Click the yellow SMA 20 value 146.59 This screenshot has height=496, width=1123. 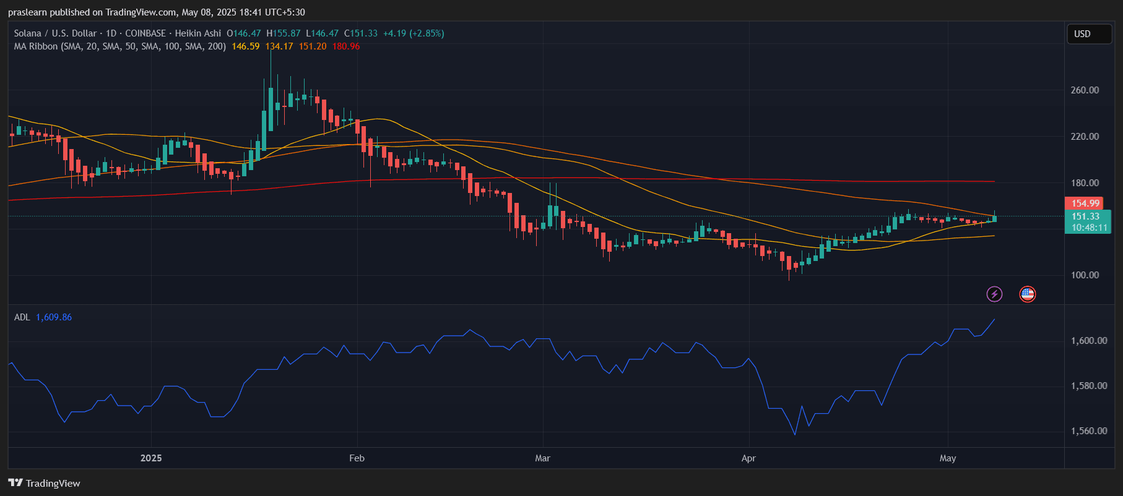click(x=245, y=46)
